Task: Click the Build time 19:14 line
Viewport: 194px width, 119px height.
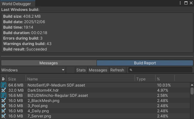Action: tap(18, 27)
